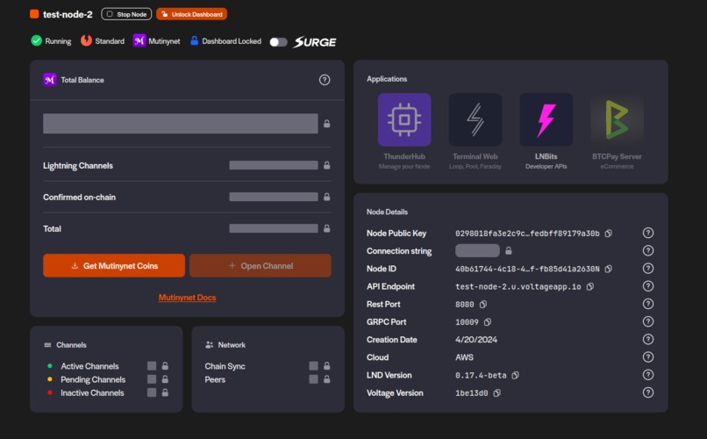Click the Mutinynet network badge
707x439 pixels.
pos(156,41)
